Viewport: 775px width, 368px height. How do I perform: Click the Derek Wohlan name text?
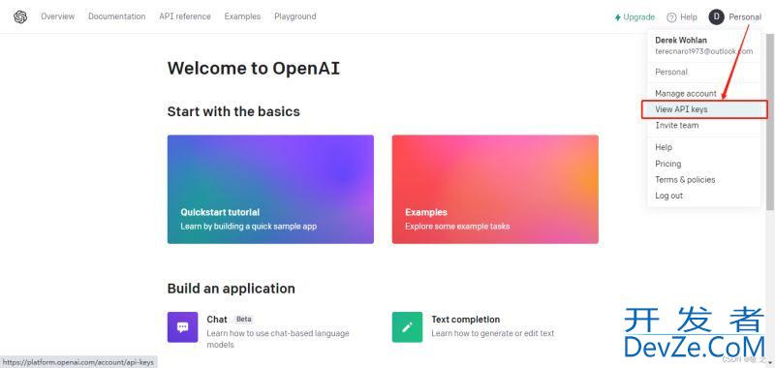(x=681, y=40)
